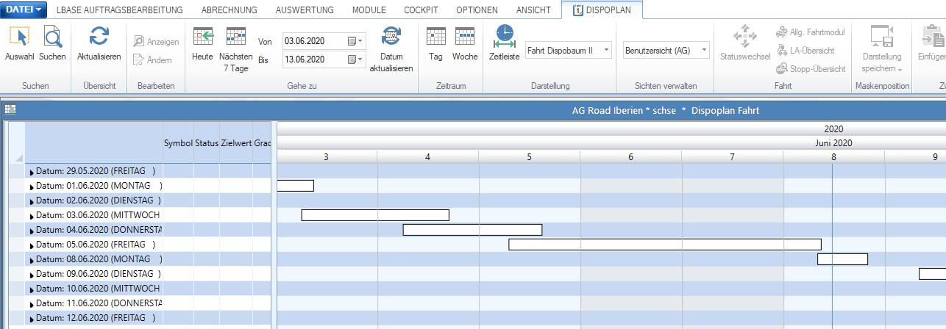This screenshot has height=329, width=946.
Task: Expand the Datum 11.06.2020 (DONNERSTAG) group
Action: click(32, 304)
